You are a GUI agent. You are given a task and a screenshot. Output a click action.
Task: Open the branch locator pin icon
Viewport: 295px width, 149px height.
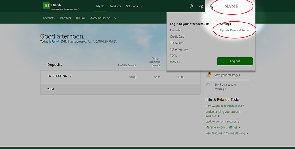tap(191, 6)
